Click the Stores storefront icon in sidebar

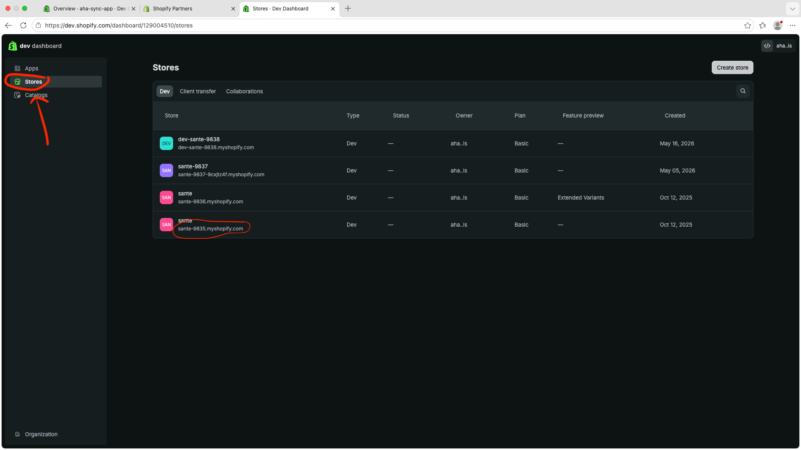click(x=18, y=82)
